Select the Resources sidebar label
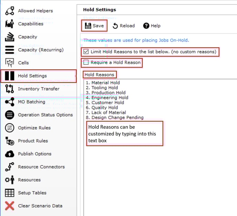The image size is (237, 216). [x=29, y=180]
